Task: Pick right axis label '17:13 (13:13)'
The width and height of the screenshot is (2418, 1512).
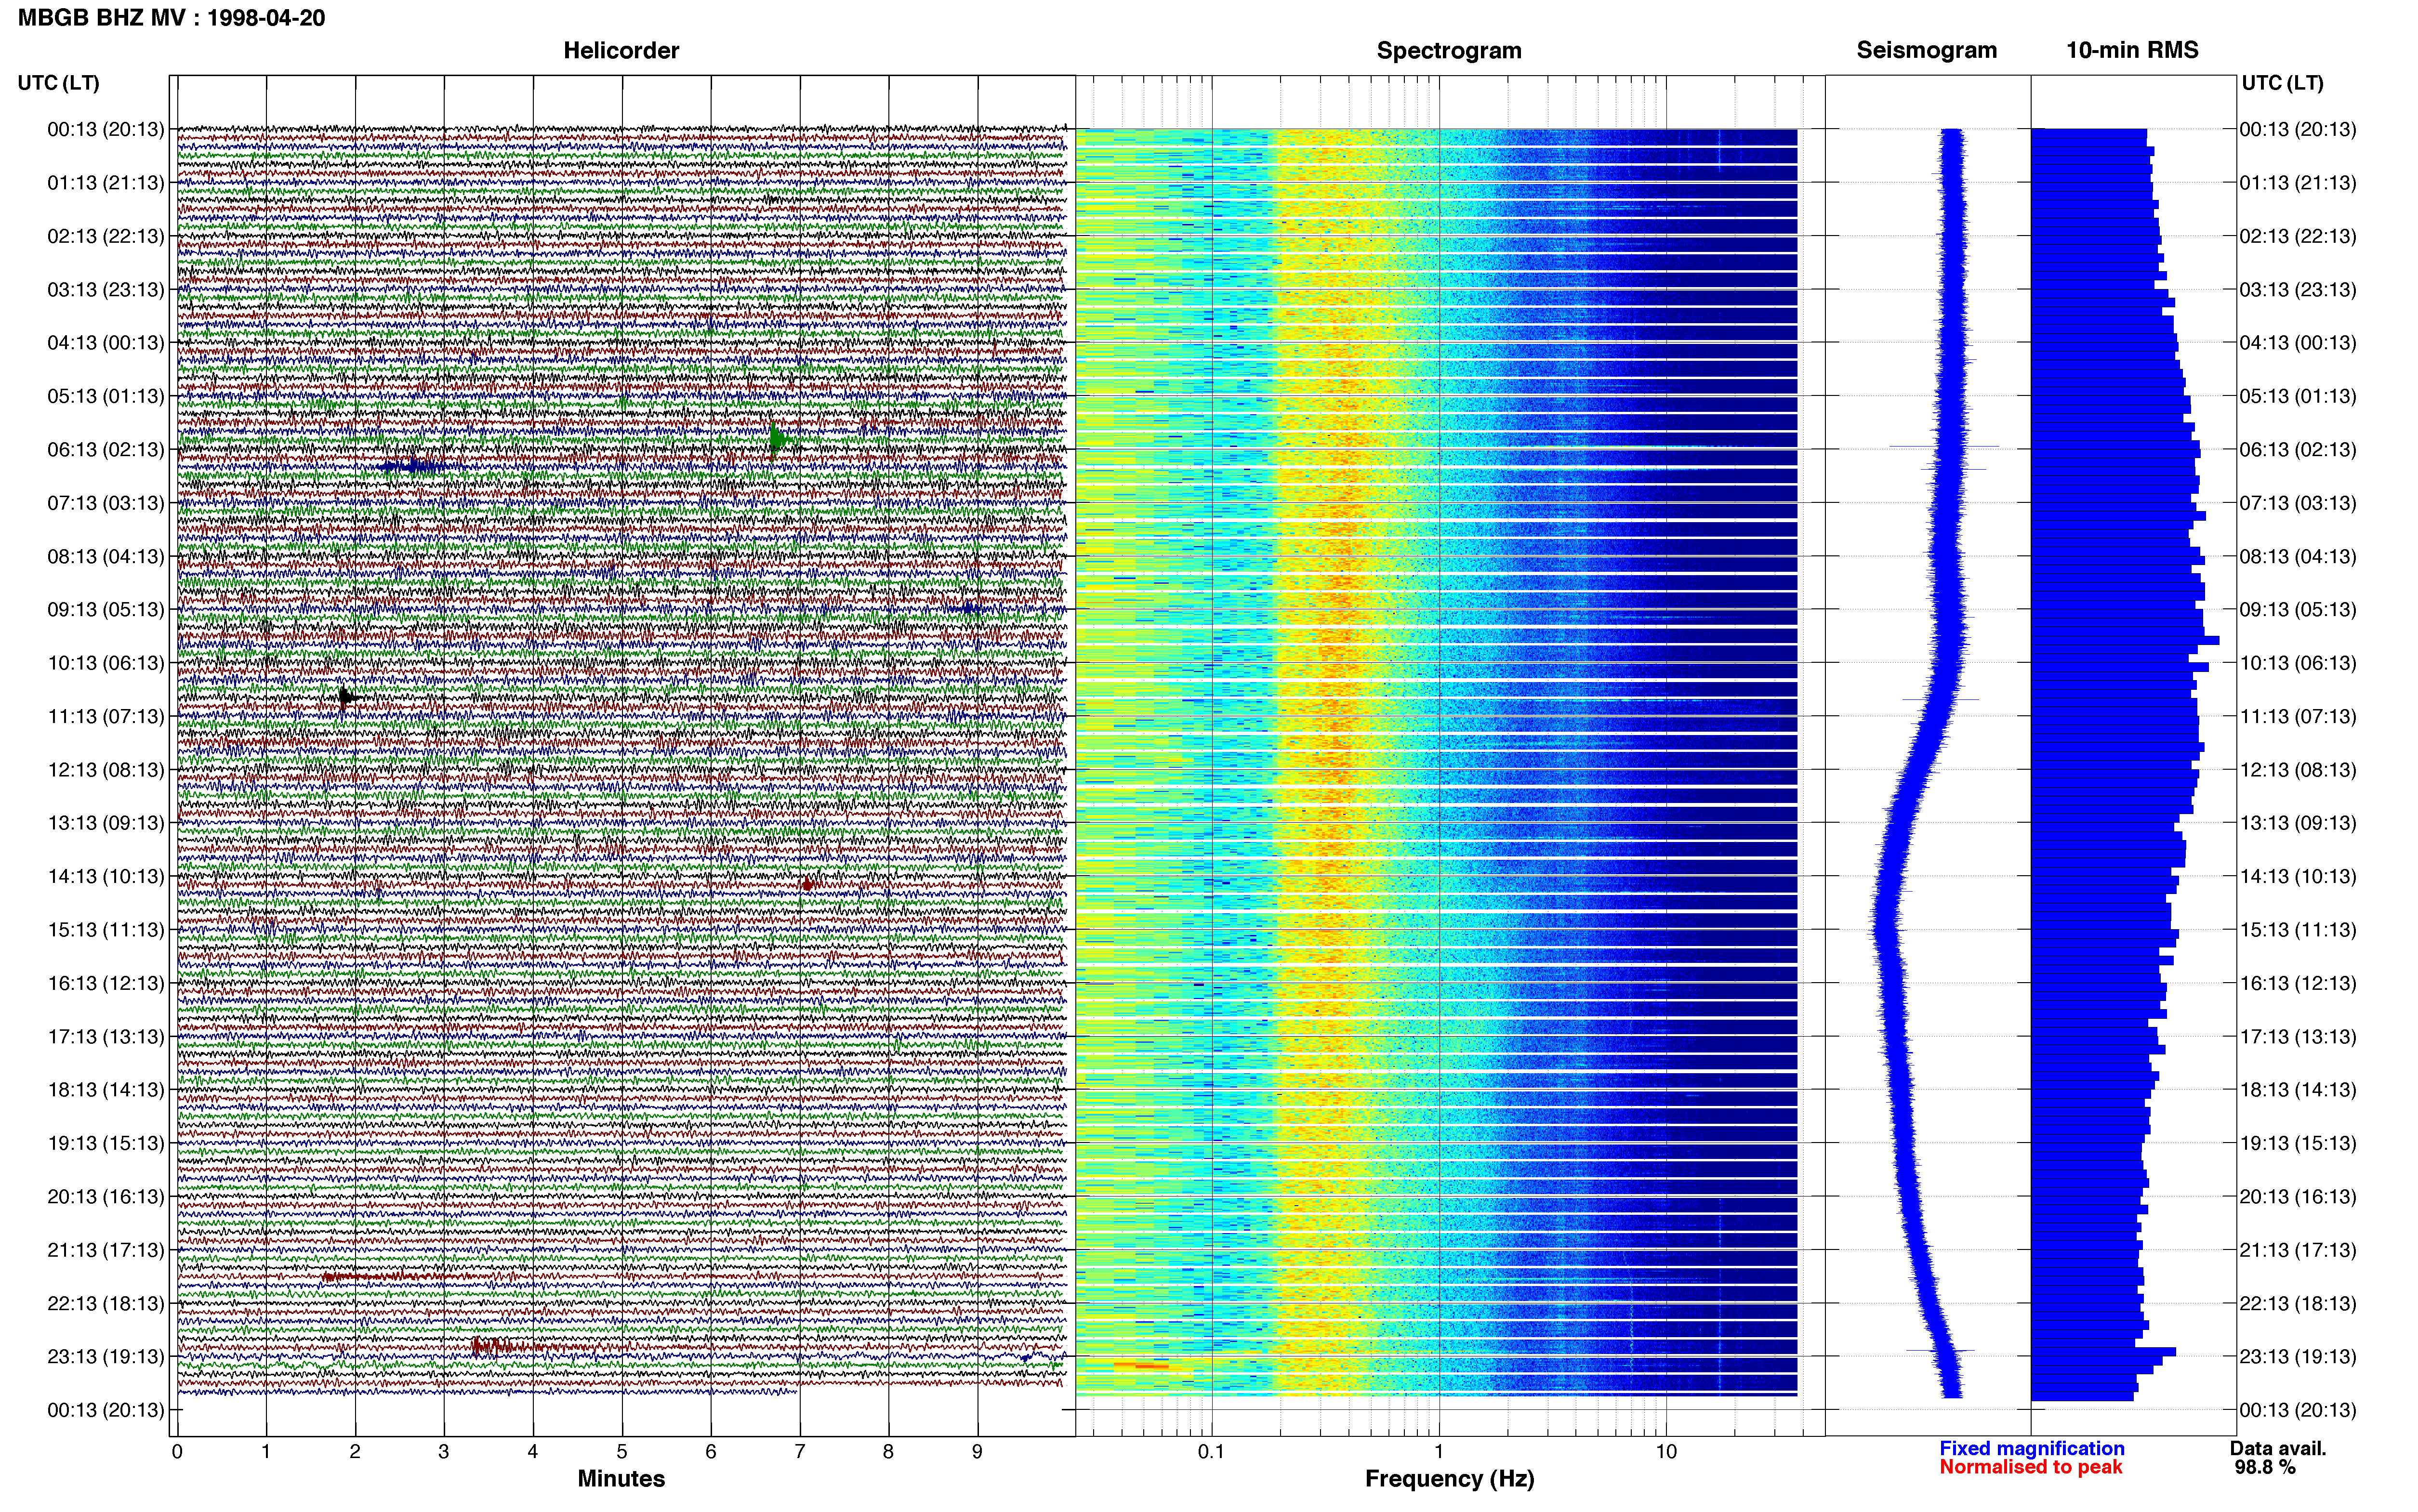Action: pos(2298,1037)
